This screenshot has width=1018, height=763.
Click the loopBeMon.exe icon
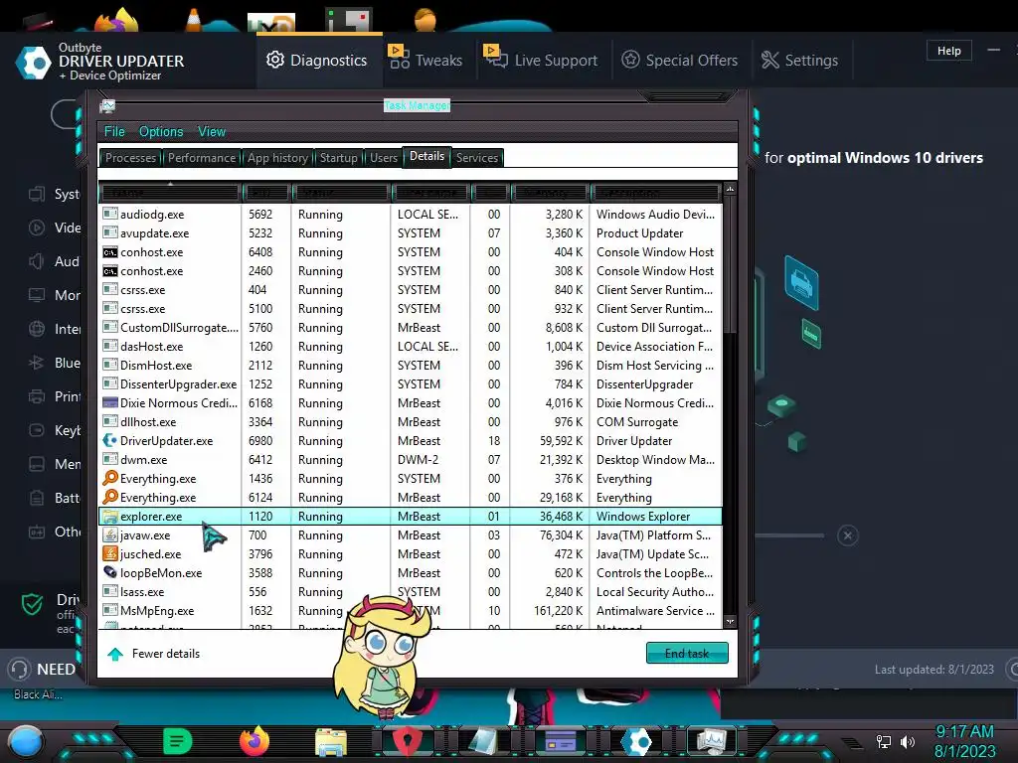[110, 573]
